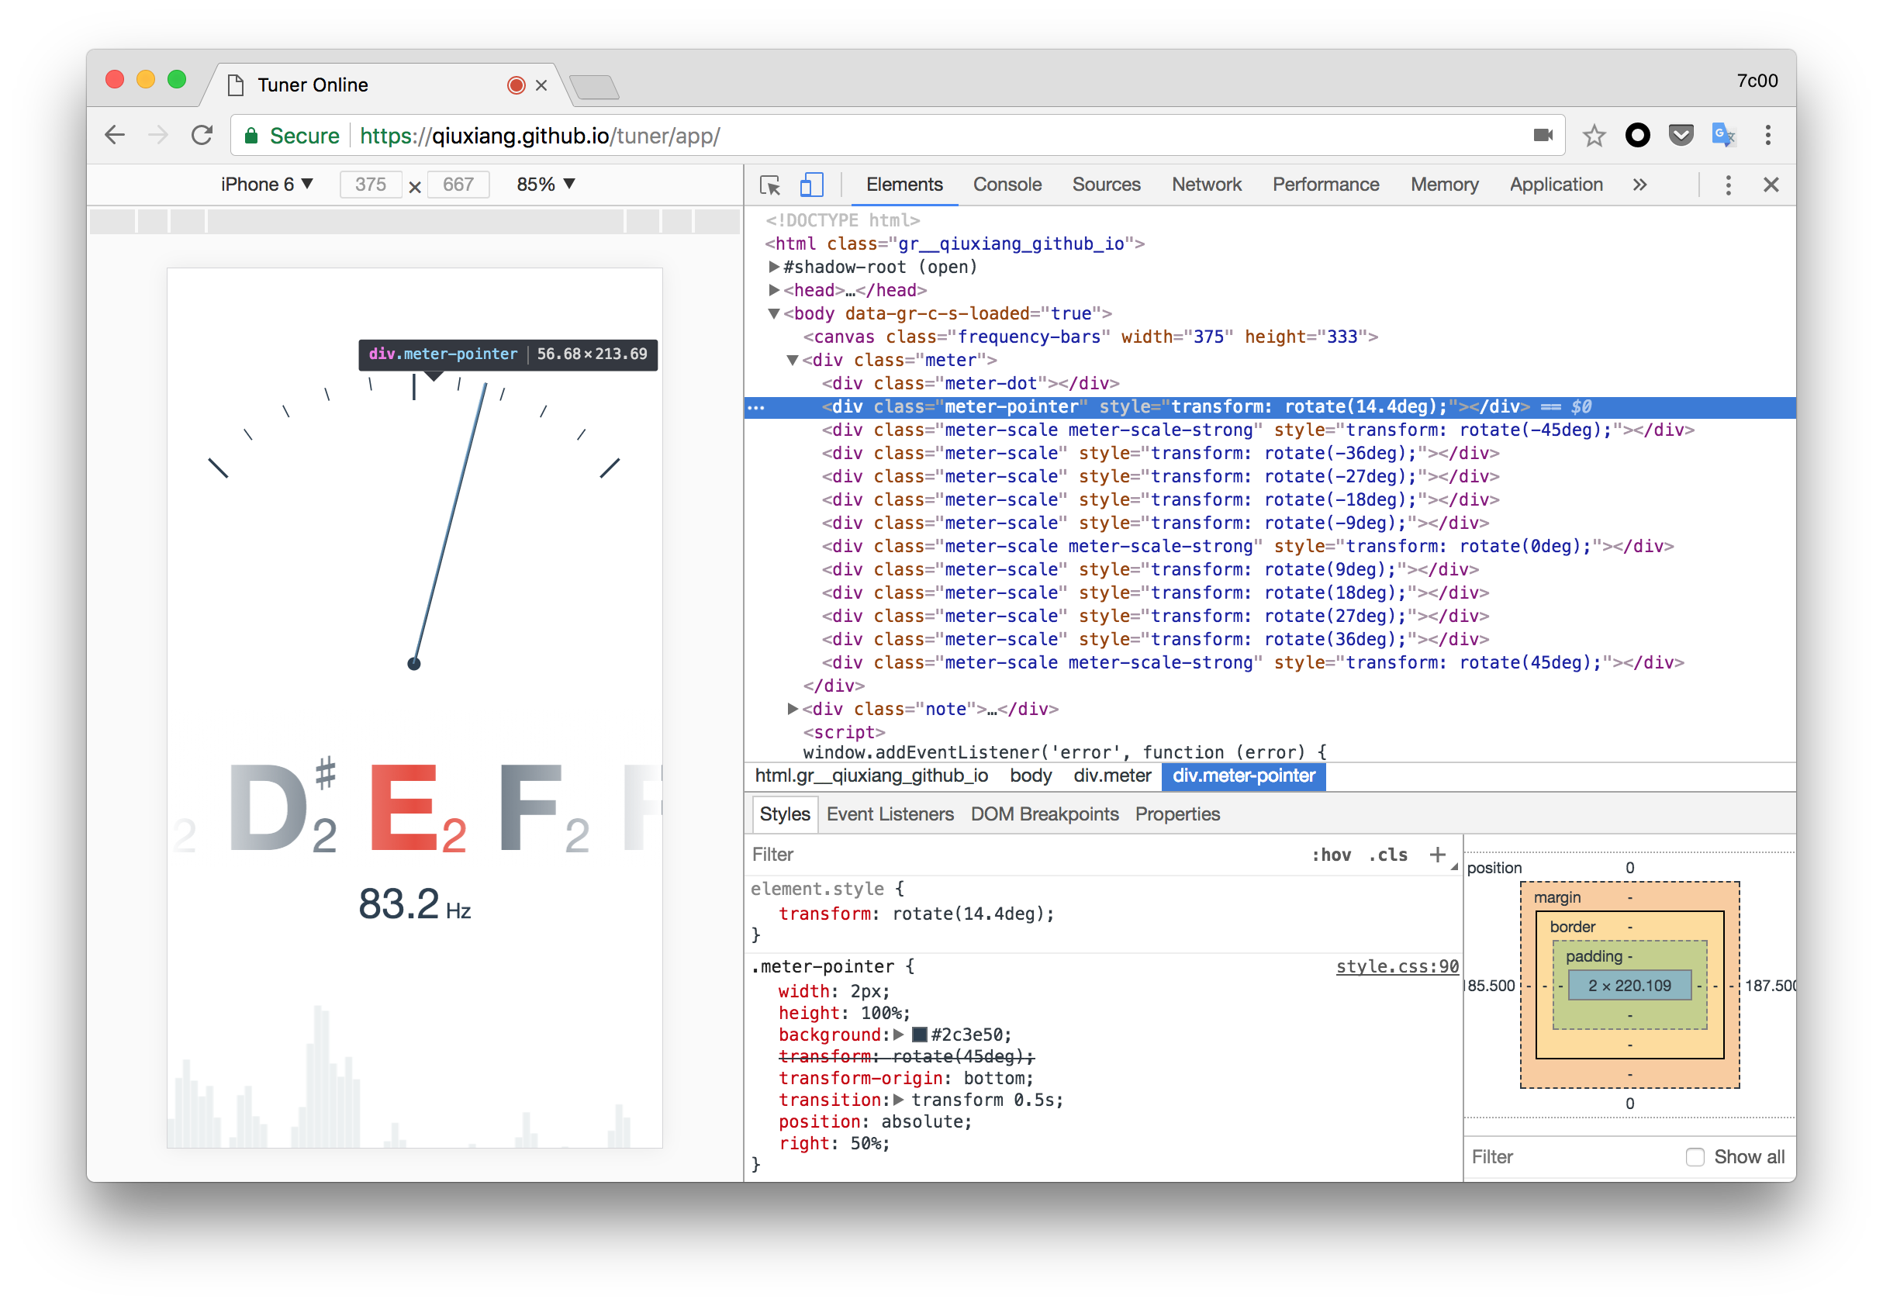Click the camera icon in address bar

pyautogui.click(x=1543, y=135)
